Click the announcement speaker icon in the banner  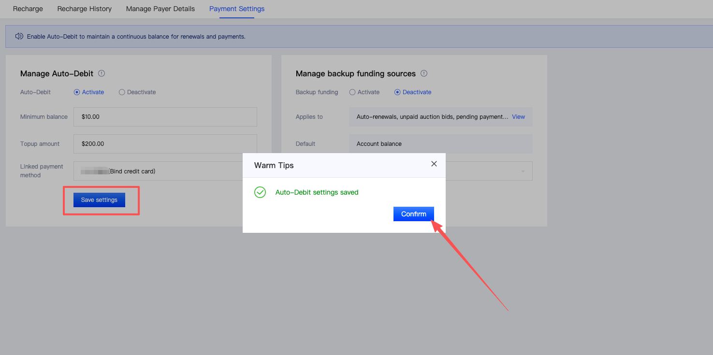coord(19,36)
